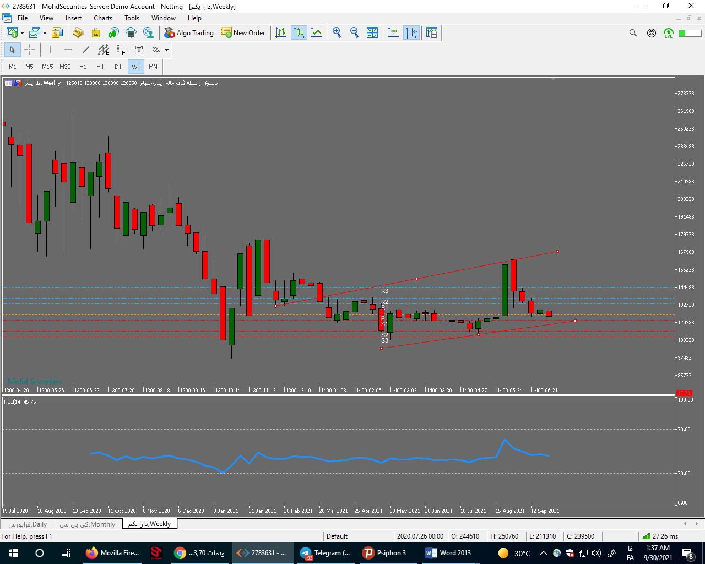The width and height of the screenshot is (705, 564).
Task: Open the user account icon
Action: click(x=652, y=33)
